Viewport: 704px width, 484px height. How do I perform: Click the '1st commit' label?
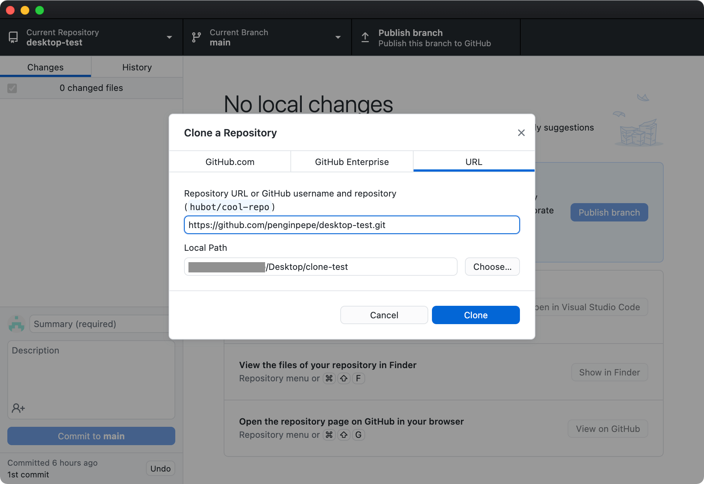pos(28,474)
